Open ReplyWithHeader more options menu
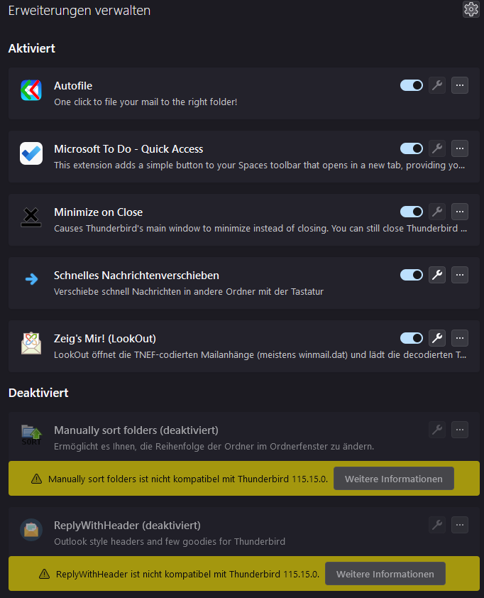484x598 pixels. coord(460,525)
